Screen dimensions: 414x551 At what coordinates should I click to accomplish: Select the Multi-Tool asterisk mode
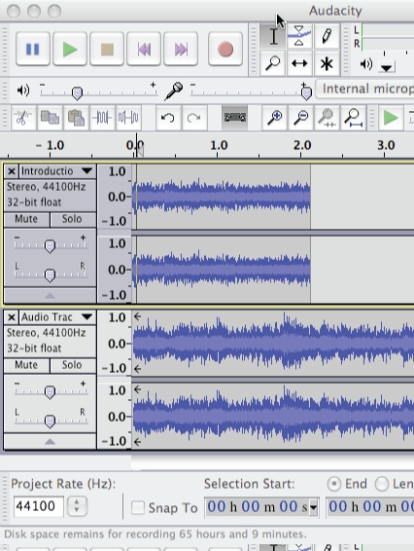(x=327, y=63)
